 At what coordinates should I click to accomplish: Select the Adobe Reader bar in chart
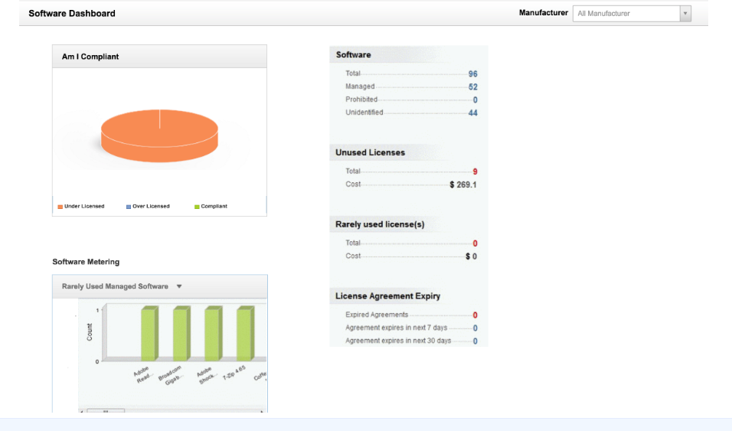point(149,334)
